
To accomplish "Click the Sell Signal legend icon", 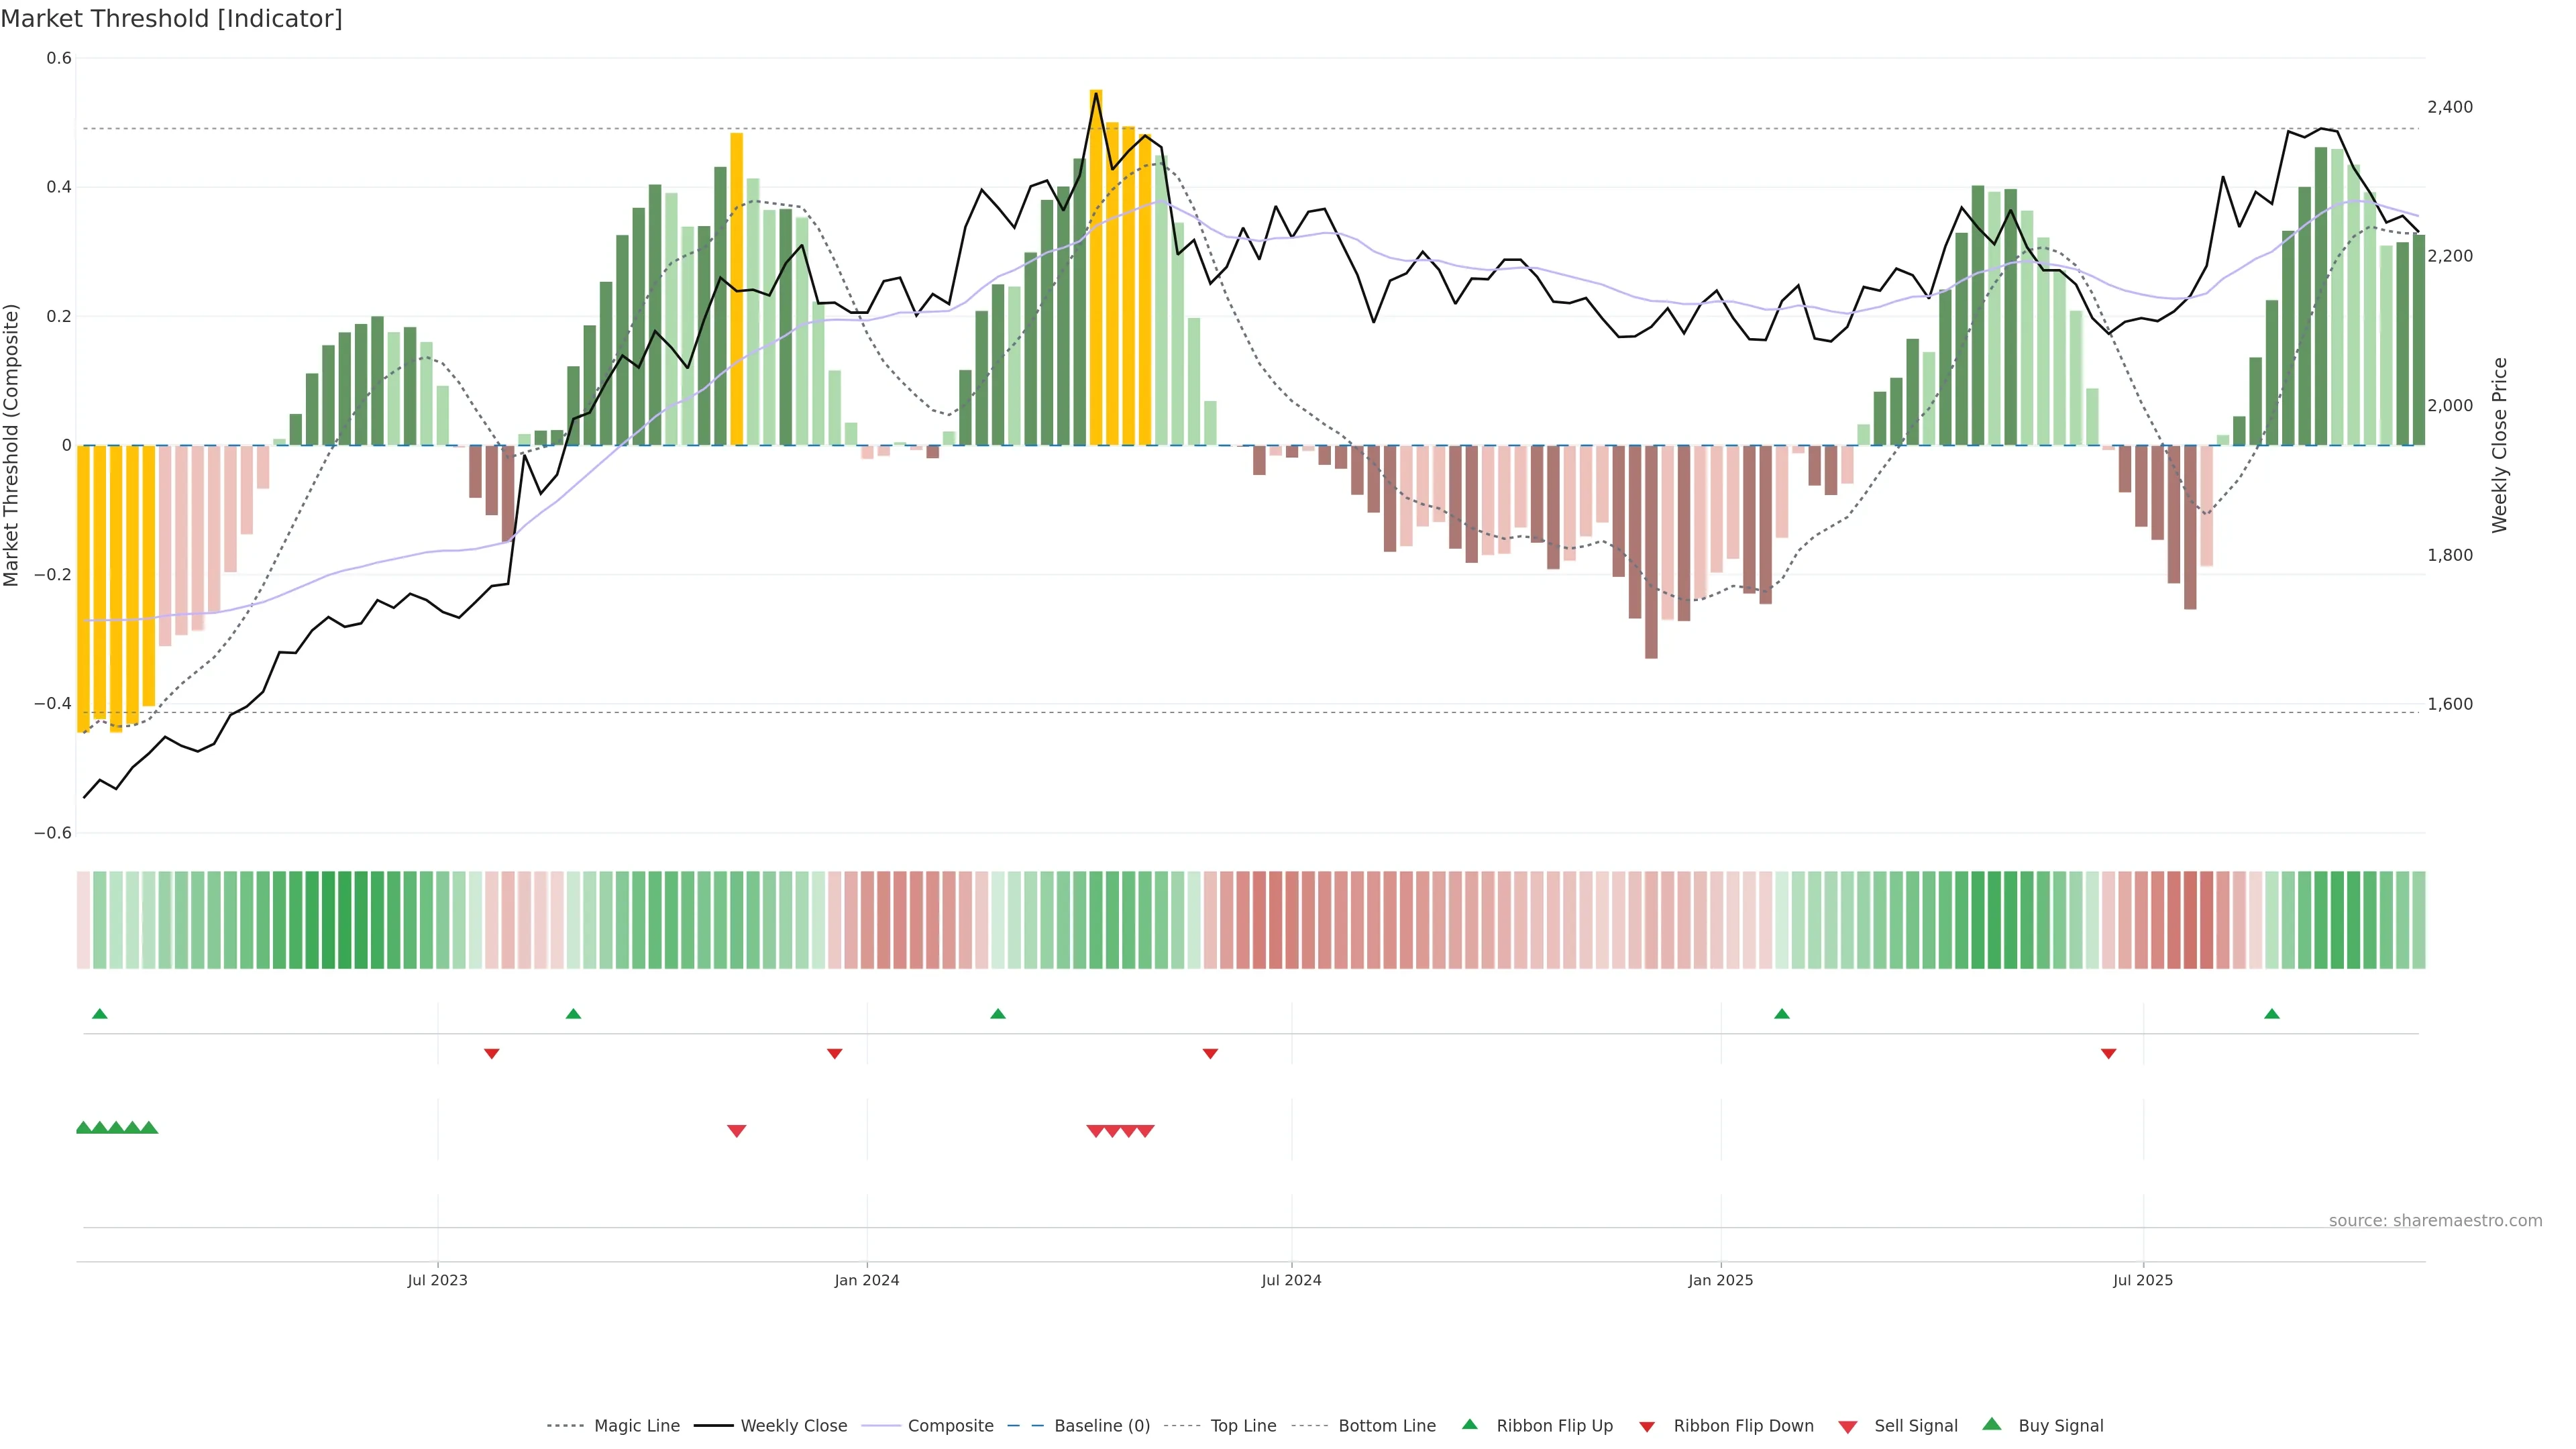I will click(1848, 1427).
